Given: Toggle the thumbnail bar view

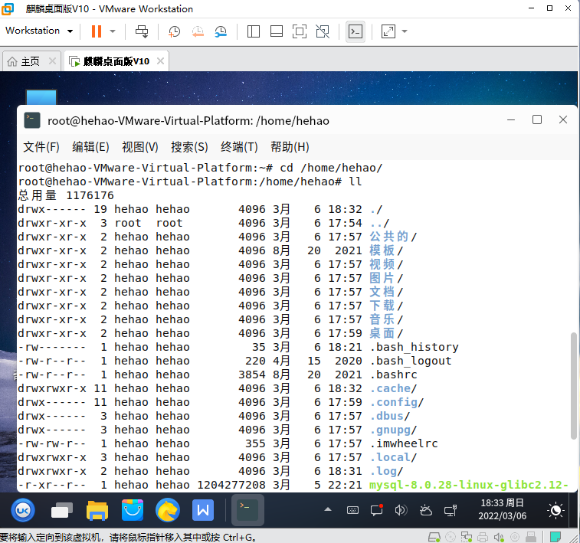Looking at the screenshot, I should pos(277,31).
